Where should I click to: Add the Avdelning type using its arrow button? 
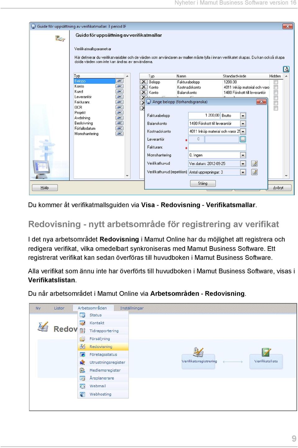[x=120, y=118]
